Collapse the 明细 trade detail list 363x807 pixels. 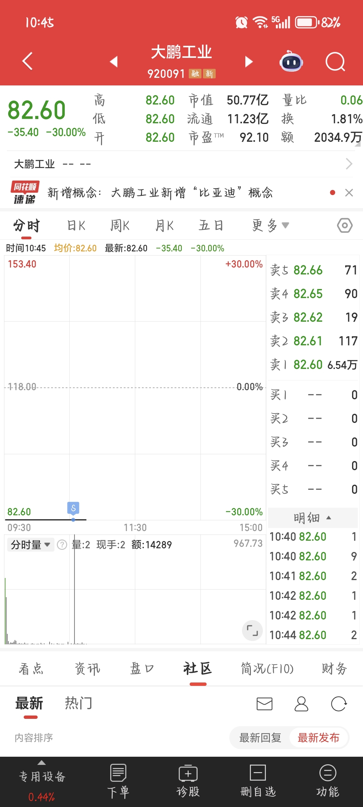[312, 517]
